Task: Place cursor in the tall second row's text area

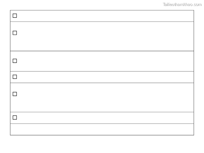Action: tap(105, 36)
